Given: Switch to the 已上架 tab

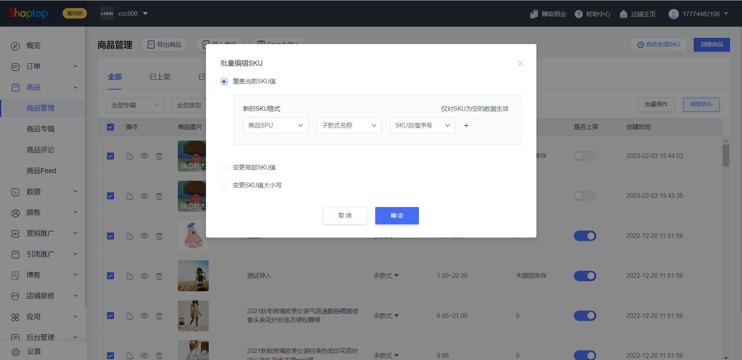Looking at the screenshot, I should 160,77.
